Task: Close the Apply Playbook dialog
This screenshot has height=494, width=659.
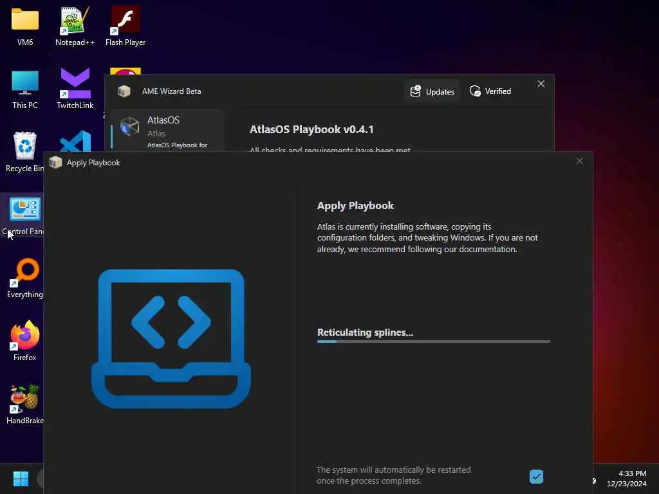Action: (x=580, y=161)
